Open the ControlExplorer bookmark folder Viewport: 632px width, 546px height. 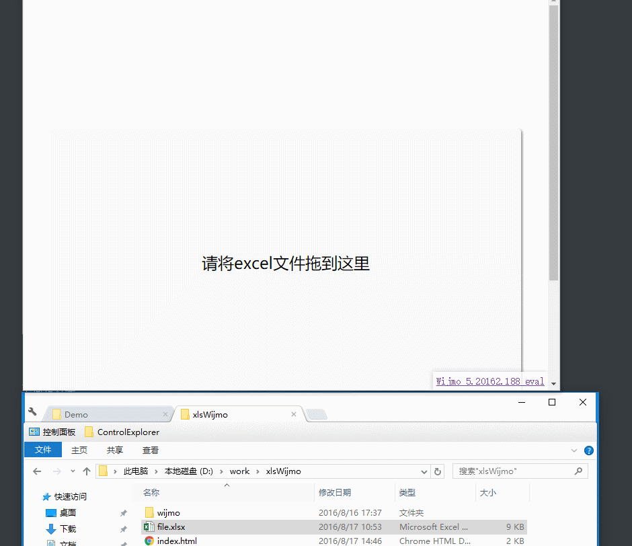pyautogui.click(x=122, y=432)
